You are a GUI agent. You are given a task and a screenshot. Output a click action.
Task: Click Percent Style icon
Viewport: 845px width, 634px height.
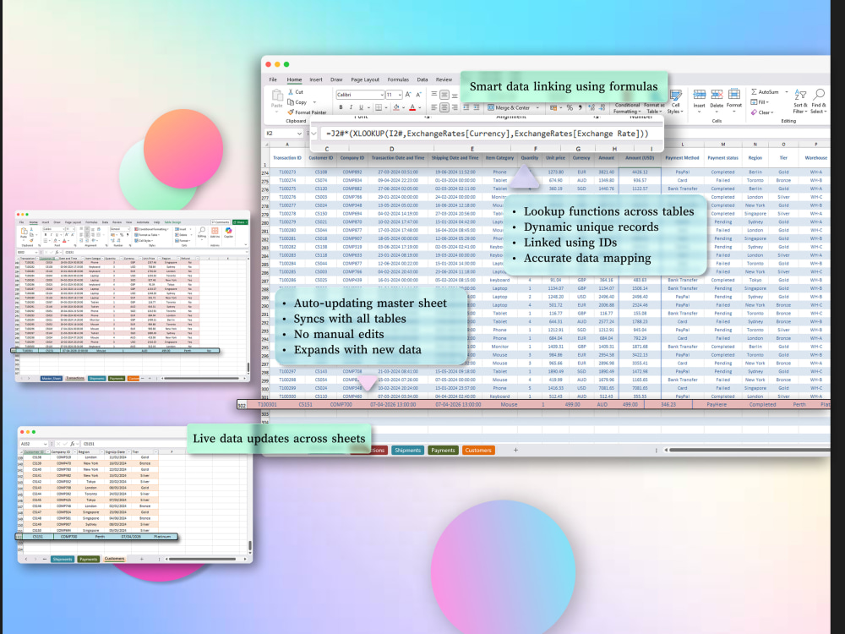(x=570, y=107)
